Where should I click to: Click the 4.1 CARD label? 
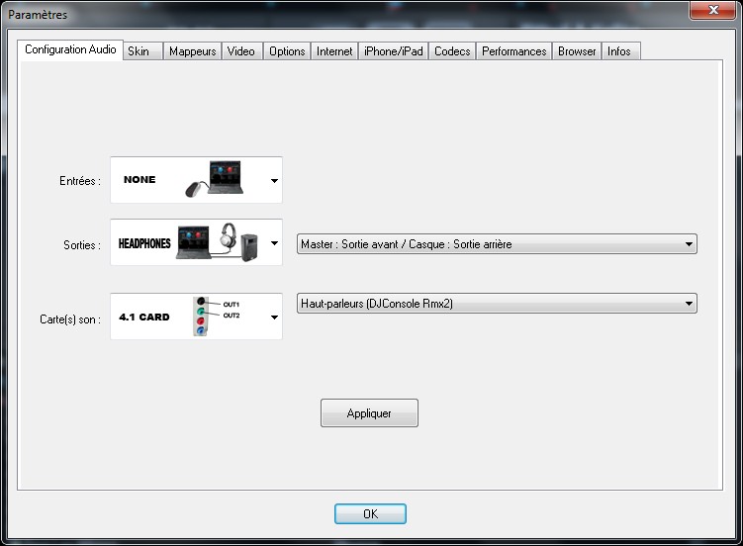pyautogui.click(x=144, y=317)
